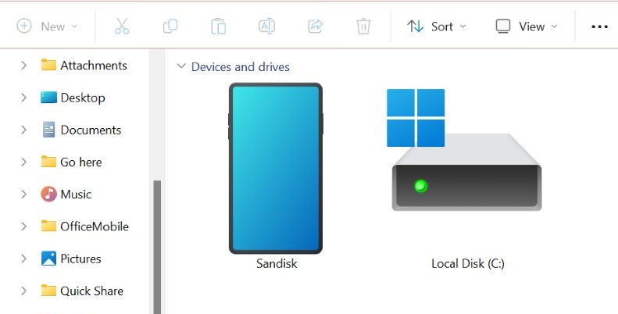Open the New dropdown button
618x314 pixels.
tap(47, 27)
